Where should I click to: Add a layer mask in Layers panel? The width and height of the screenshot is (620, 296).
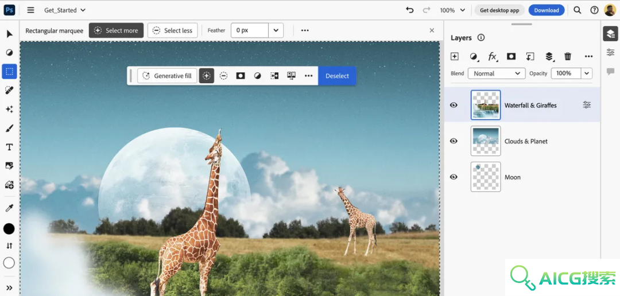click(511, 57)
